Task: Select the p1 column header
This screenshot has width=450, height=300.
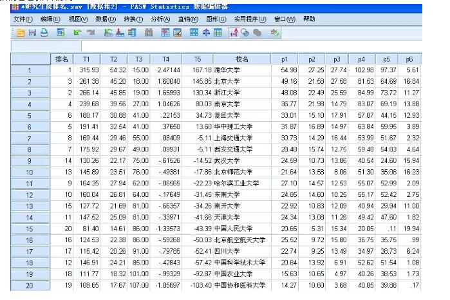Action: tap(285, 59)
